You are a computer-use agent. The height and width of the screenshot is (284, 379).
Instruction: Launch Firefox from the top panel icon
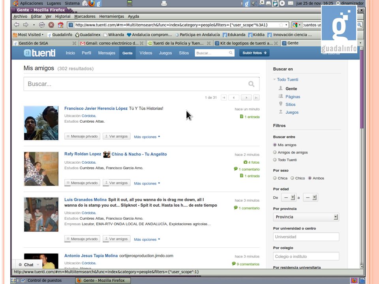point(92,3)
